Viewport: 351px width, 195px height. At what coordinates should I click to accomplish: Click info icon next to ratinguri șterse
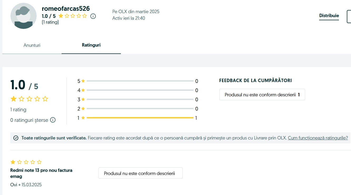click(53, 120)
